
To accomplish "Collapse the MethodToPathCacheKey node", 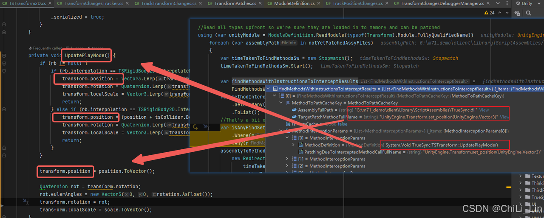I will click(x=281, y=103).
